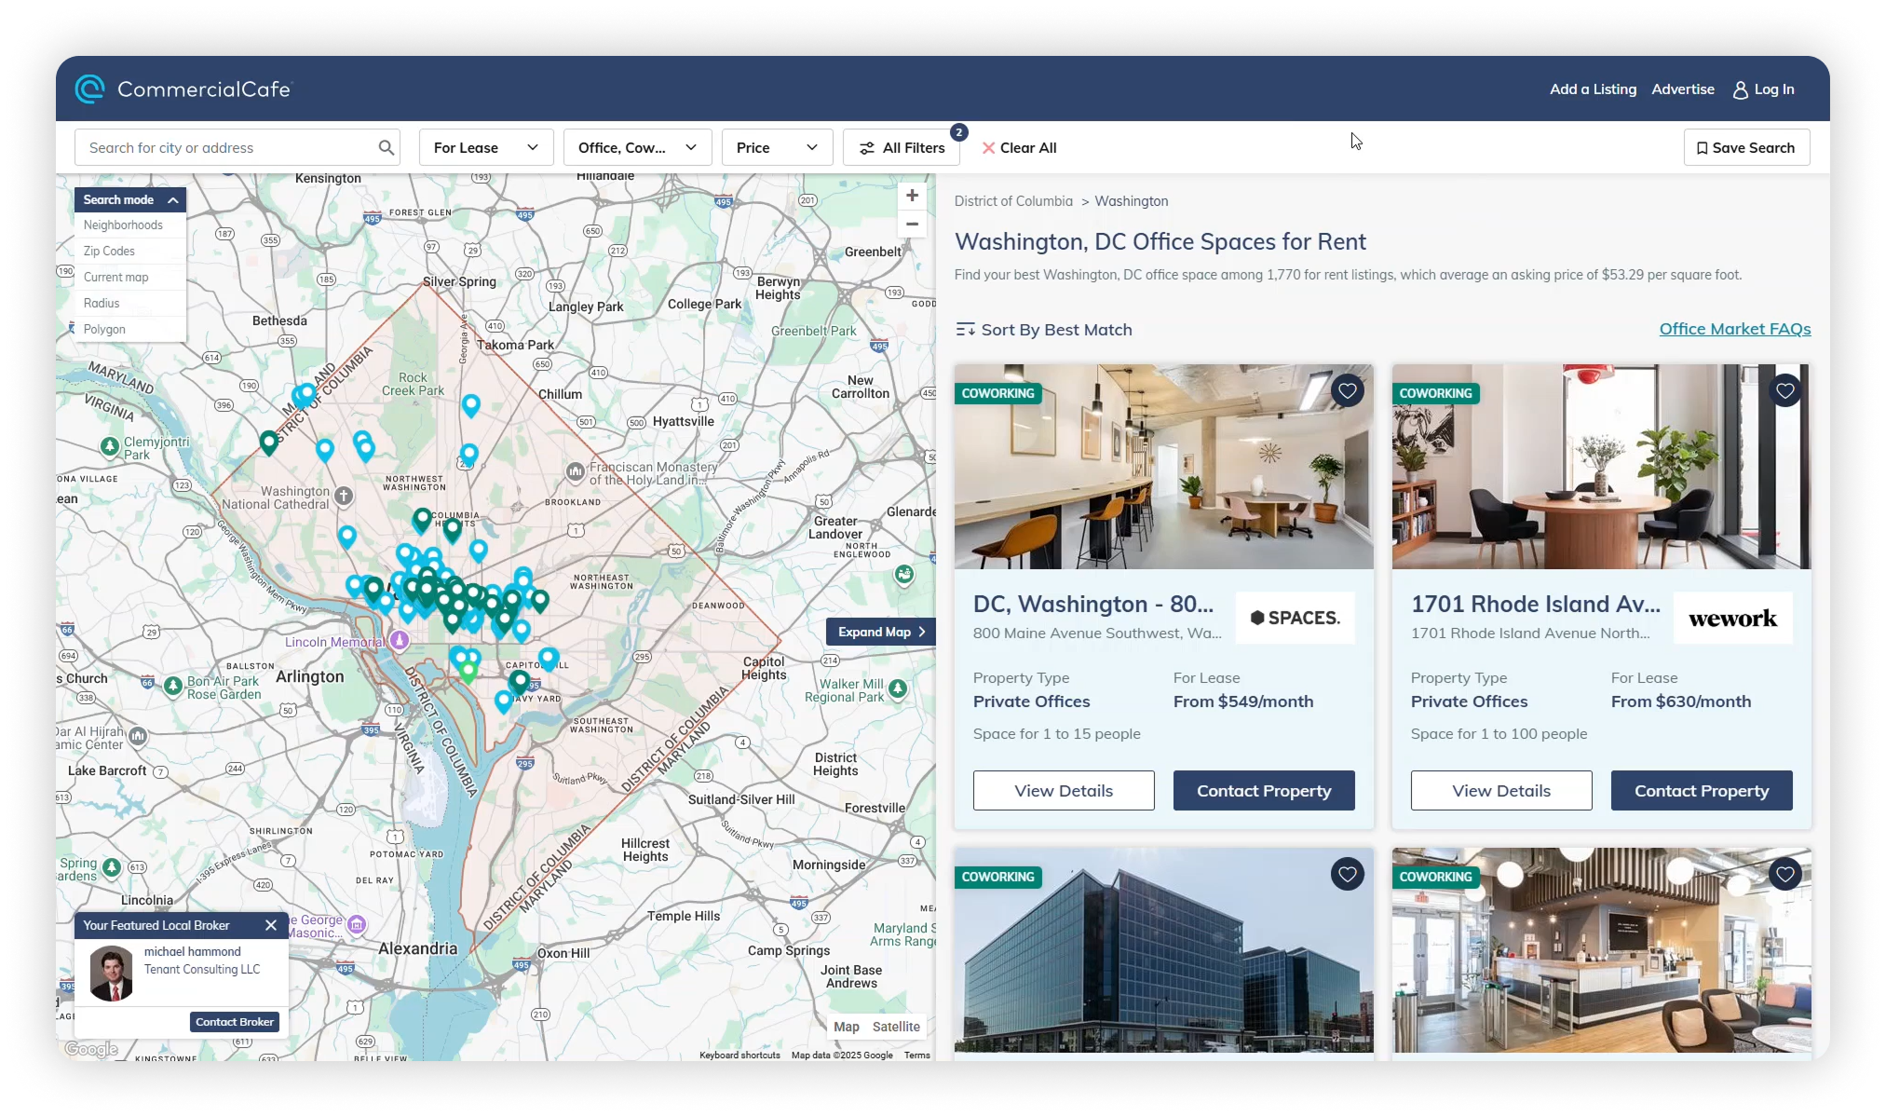Open the Price filter dropdown
The height and width of the screenshot is (1117, 1886).
tap(777, 147)
